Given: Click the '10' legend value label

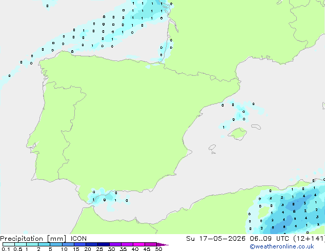Looking at the screenshot, I should pos(64,249).
